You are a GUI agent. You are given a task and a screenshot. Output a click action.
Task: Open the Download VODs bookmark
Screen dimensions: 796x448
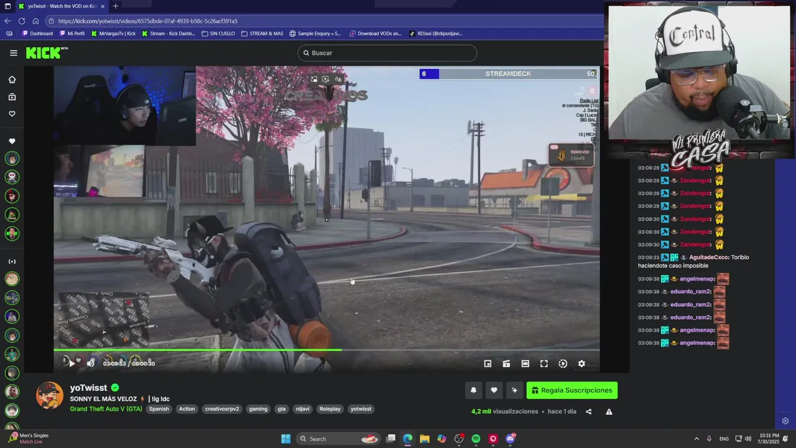376,34
